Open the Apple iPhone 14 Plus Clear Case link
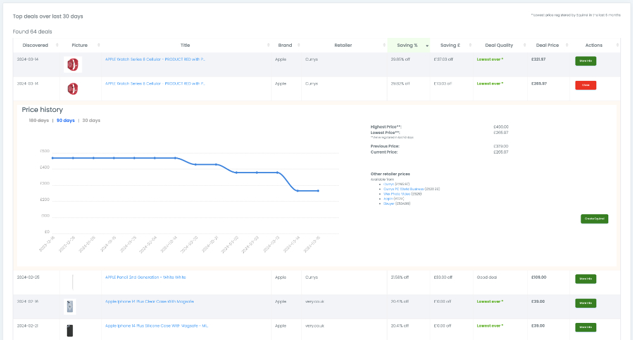Screen dimensions: 633x340 [149, 301]
